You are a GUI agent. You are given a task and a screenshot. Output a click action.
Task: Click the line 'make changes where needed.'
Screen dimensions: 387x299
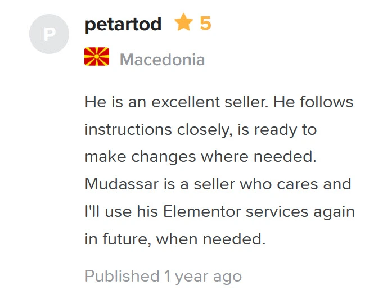click(x=200, y=157)
